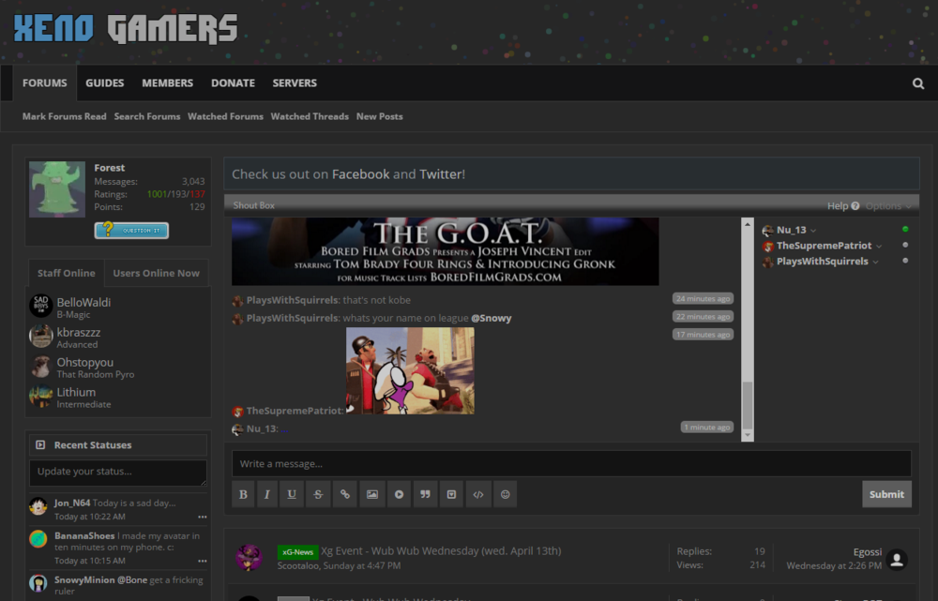
Task: Click the Search Forums link
Action: [147, 116]
